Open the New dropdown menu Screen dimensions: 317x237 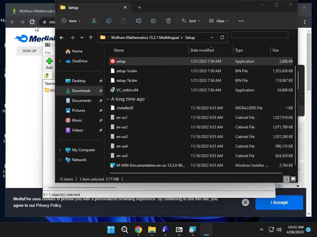tap(71, 21)
